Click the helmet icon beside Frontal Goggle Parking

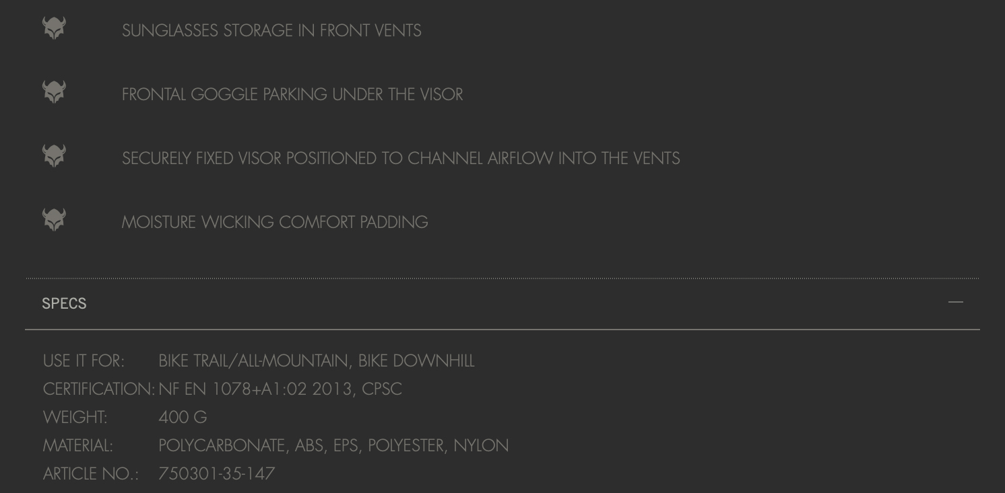54,92
